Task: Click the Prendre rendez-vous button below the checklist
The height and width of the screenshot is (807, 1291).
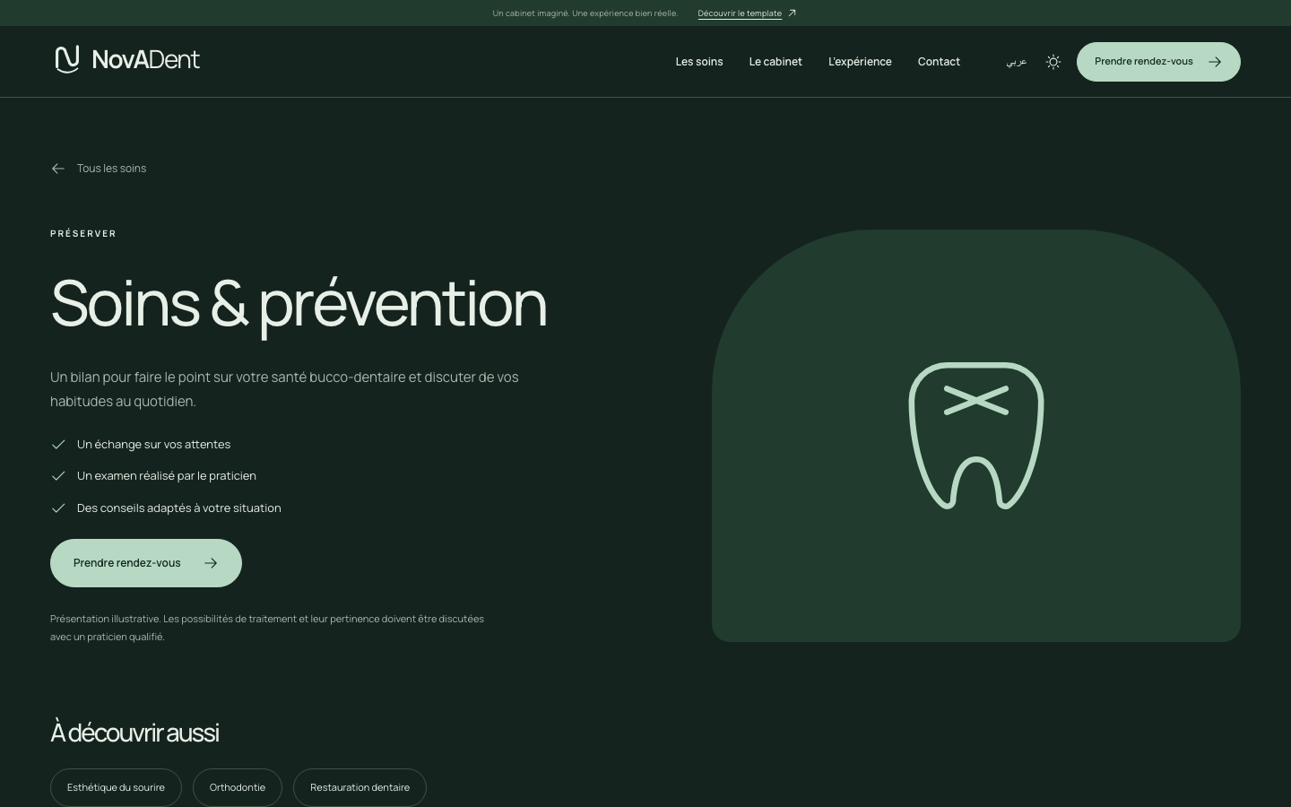Action: point(146,563)
